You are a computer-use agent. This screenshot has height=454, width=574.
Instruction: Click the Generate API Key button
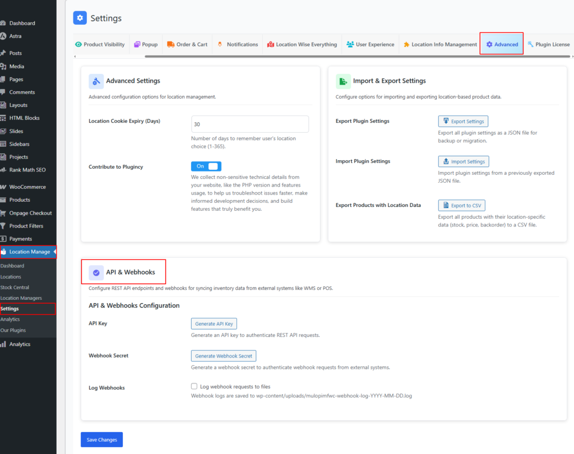pyautogui.click(x=214, y=324)
